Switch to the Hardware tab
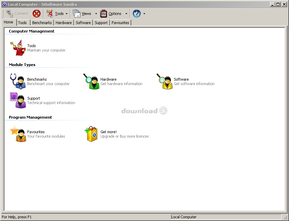The image size is (289, 221). [x=64, y=23]
